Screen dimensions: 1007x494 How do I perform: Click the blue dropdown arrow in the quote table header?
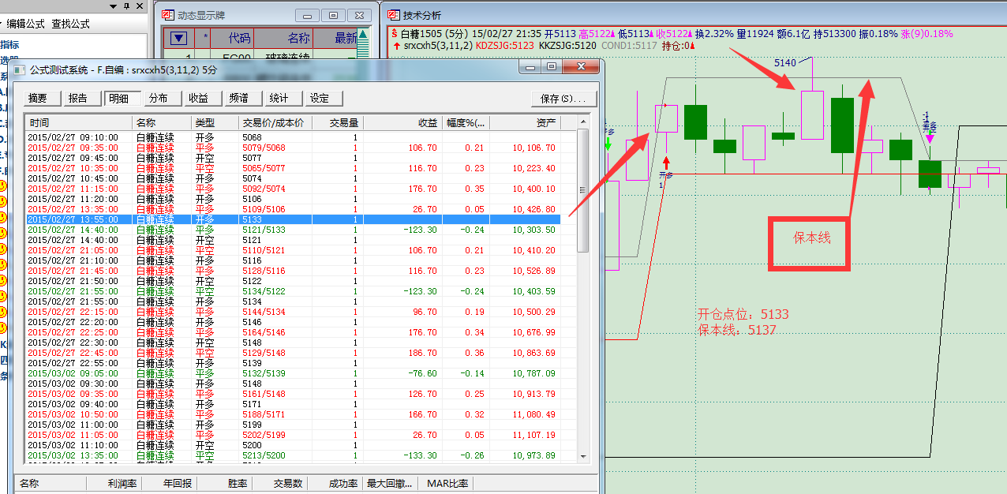(x=179, y=38)
